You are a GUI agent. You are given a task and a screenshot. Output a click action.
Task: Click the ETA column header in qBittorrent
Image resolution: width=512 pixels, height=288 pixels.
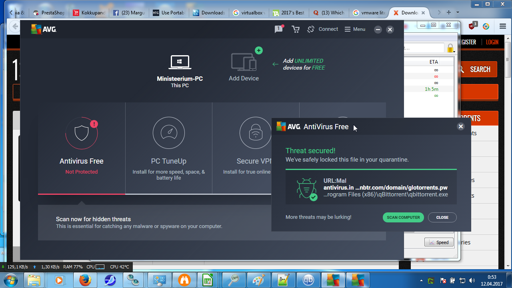pyautogui.click(x=434, y=62)
